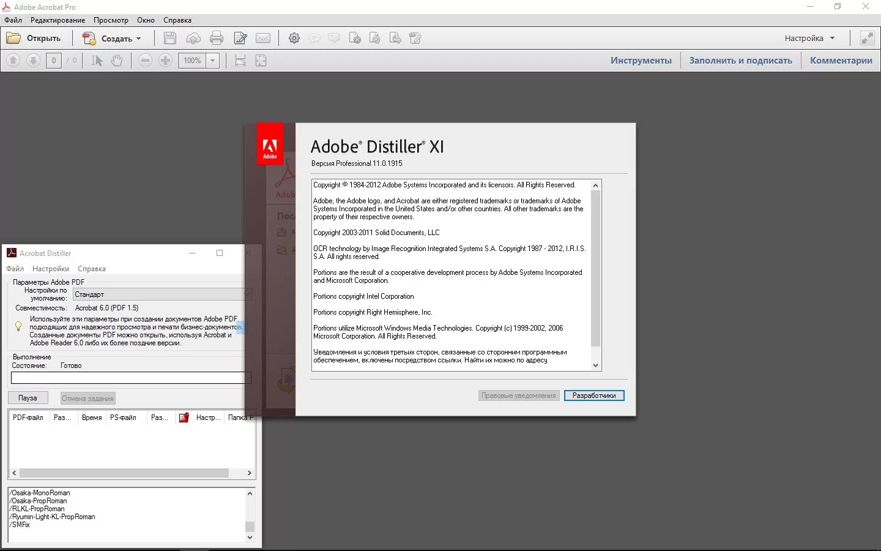Click the Acrobat Distiller title bar icon

(x=12, y=253)
